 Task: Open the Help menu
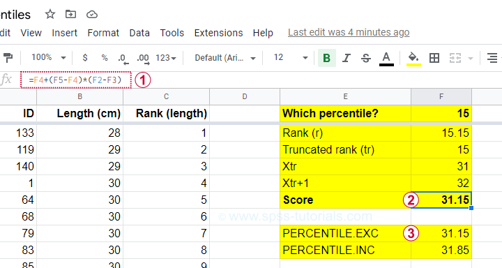click(x=263, y=33)
